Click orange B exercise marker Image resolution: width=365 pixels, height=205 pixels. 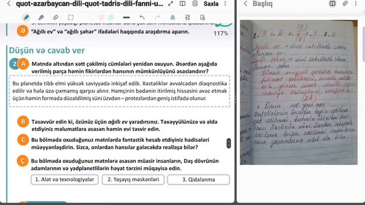click(23, 121)
